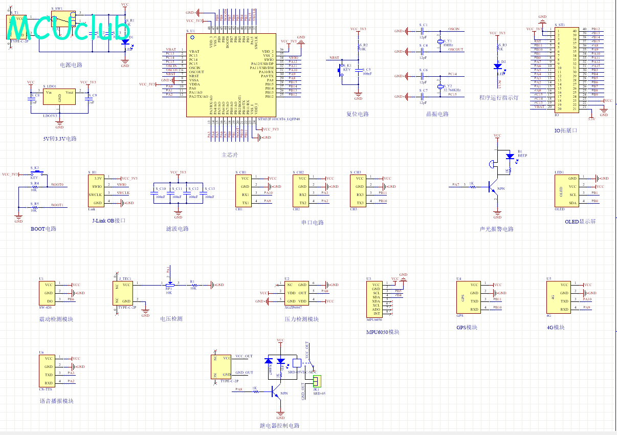Image resolution: width=617 pixels, height=435 pixels.
Task: Select the S_C7 12pF capacitor on PC15
Action: 423,96
